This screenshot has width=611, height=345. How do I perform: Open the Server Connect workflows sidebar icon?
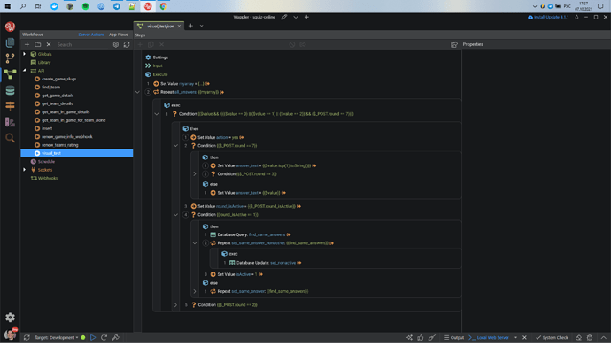(x=10, y=74)
